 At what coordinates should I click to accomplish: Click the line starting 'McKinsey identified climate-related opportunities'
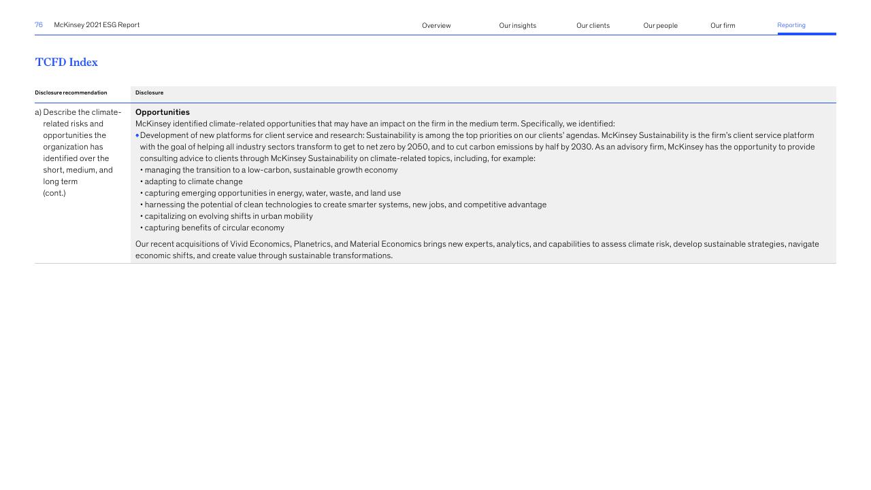[375, 124]
